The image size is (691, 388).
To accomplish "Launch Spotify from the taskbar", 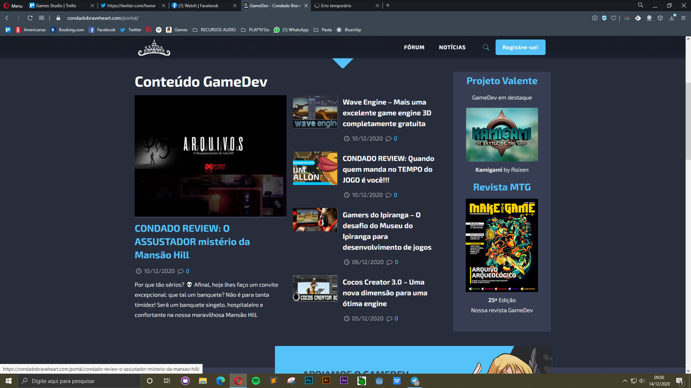I will tap(256, 380).
